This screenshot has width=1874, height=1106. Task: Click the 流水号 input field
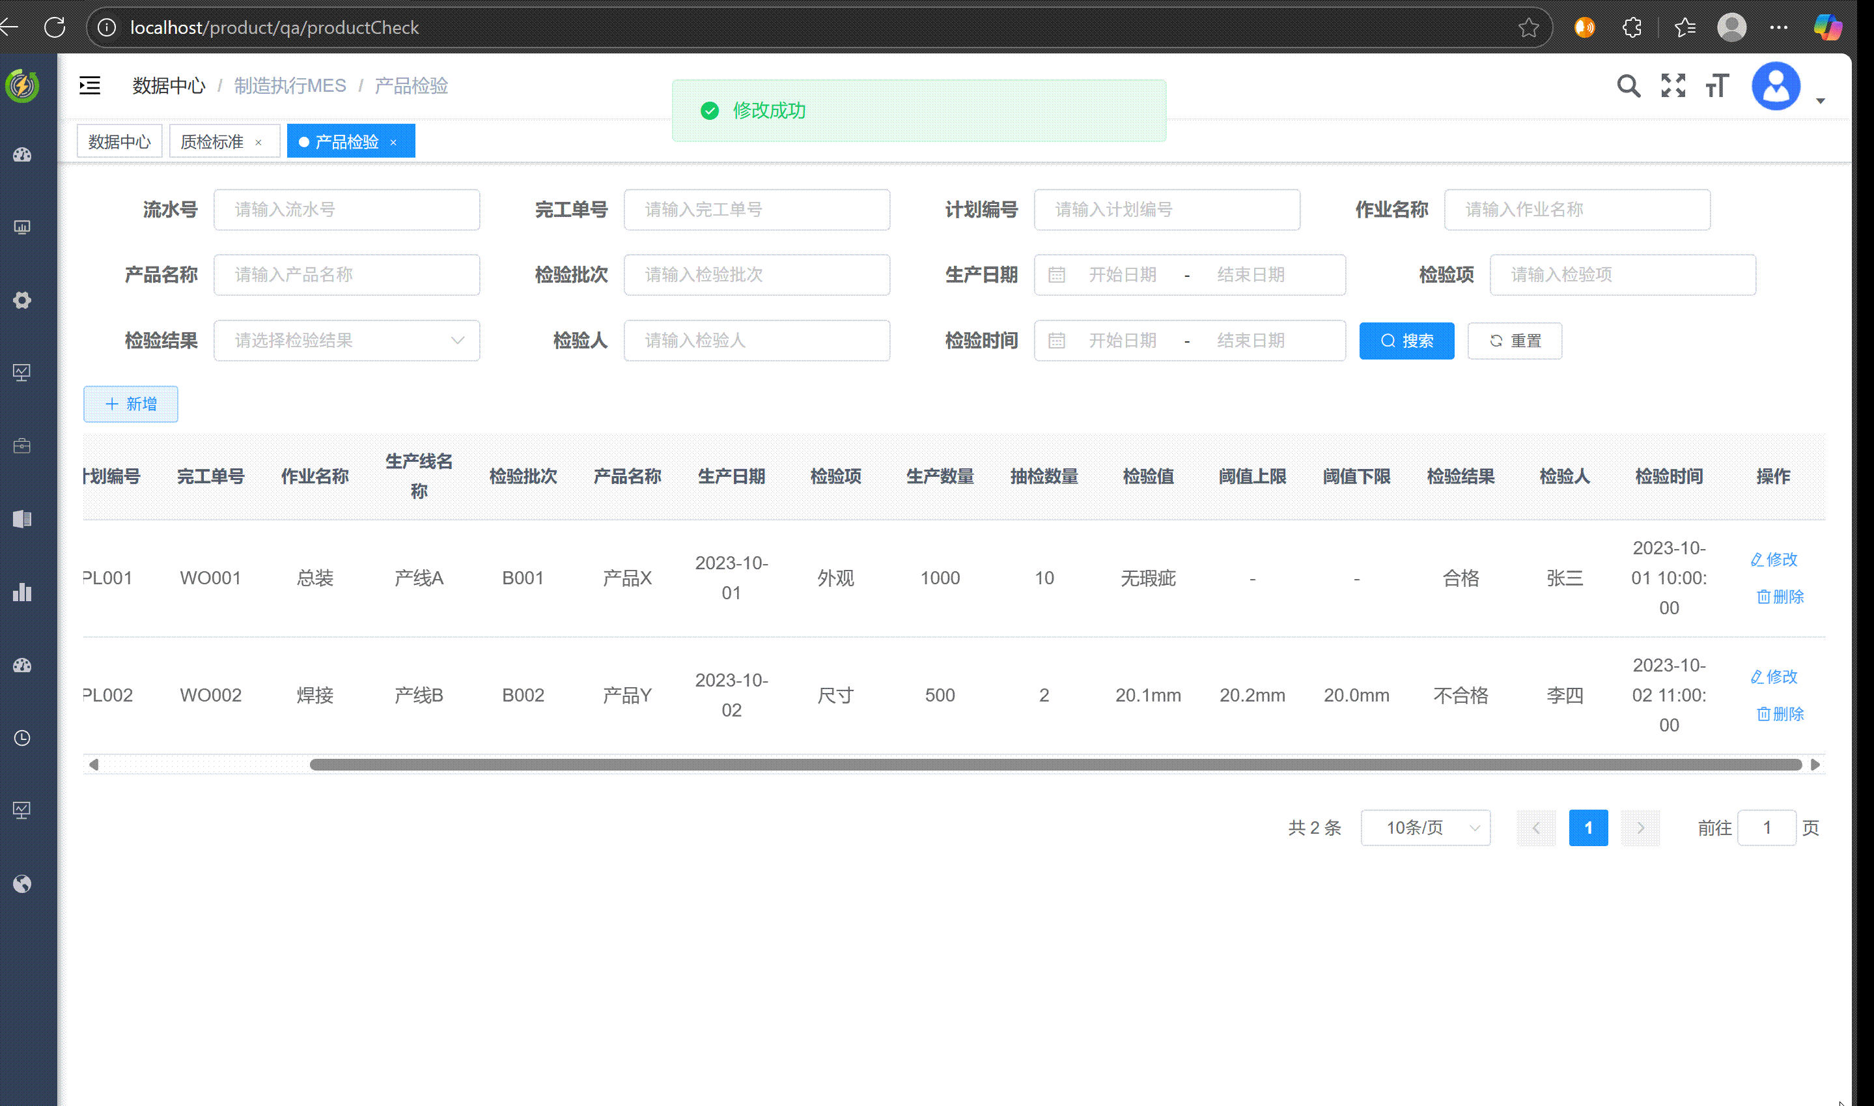pos(346,210)
